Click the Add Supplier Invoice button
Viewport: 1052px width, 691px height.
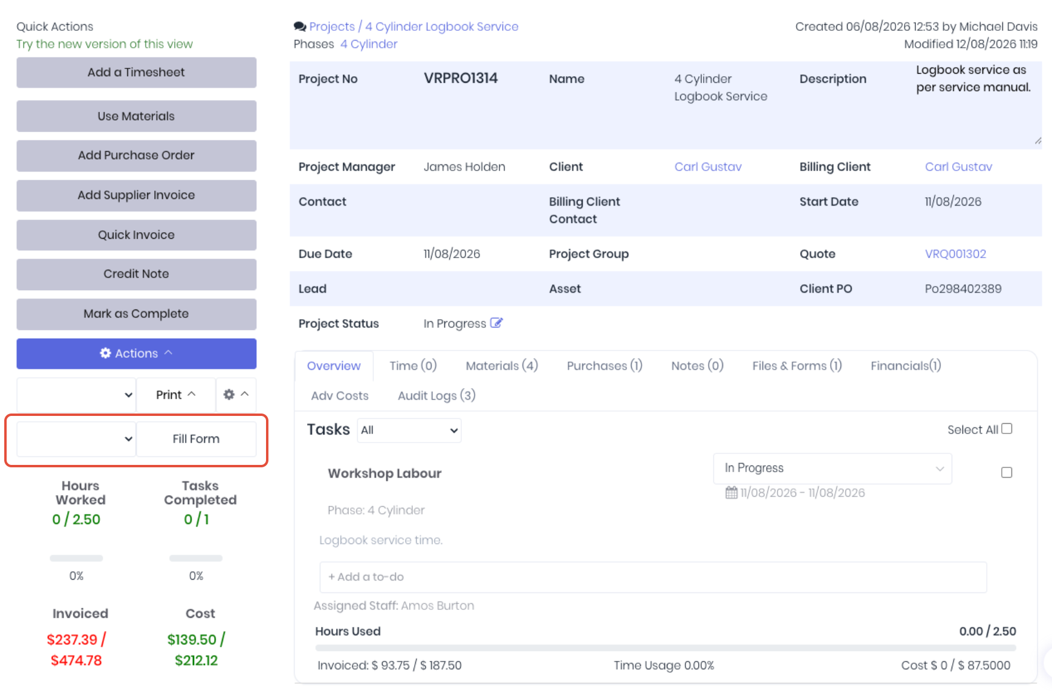137,195
